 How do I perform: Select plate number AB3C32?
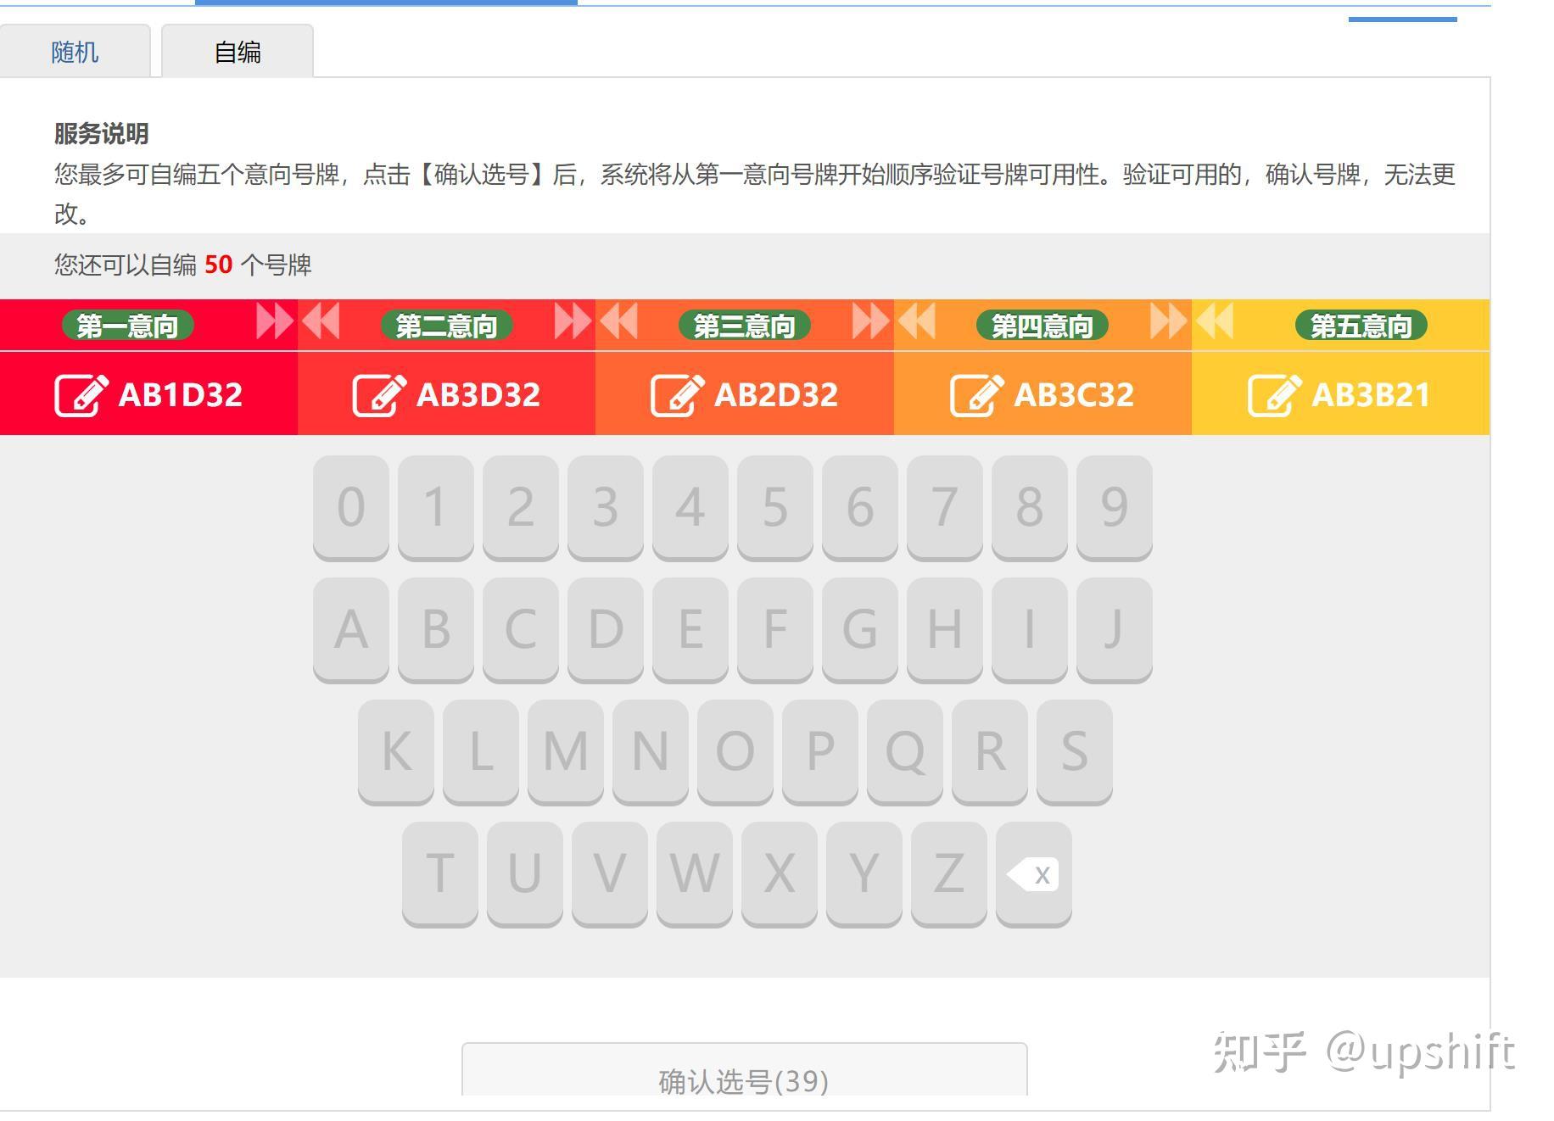[x=1074, y=395]
